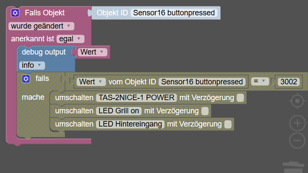
Task: Edit the 3002 number field
Action: pos(288,82)
